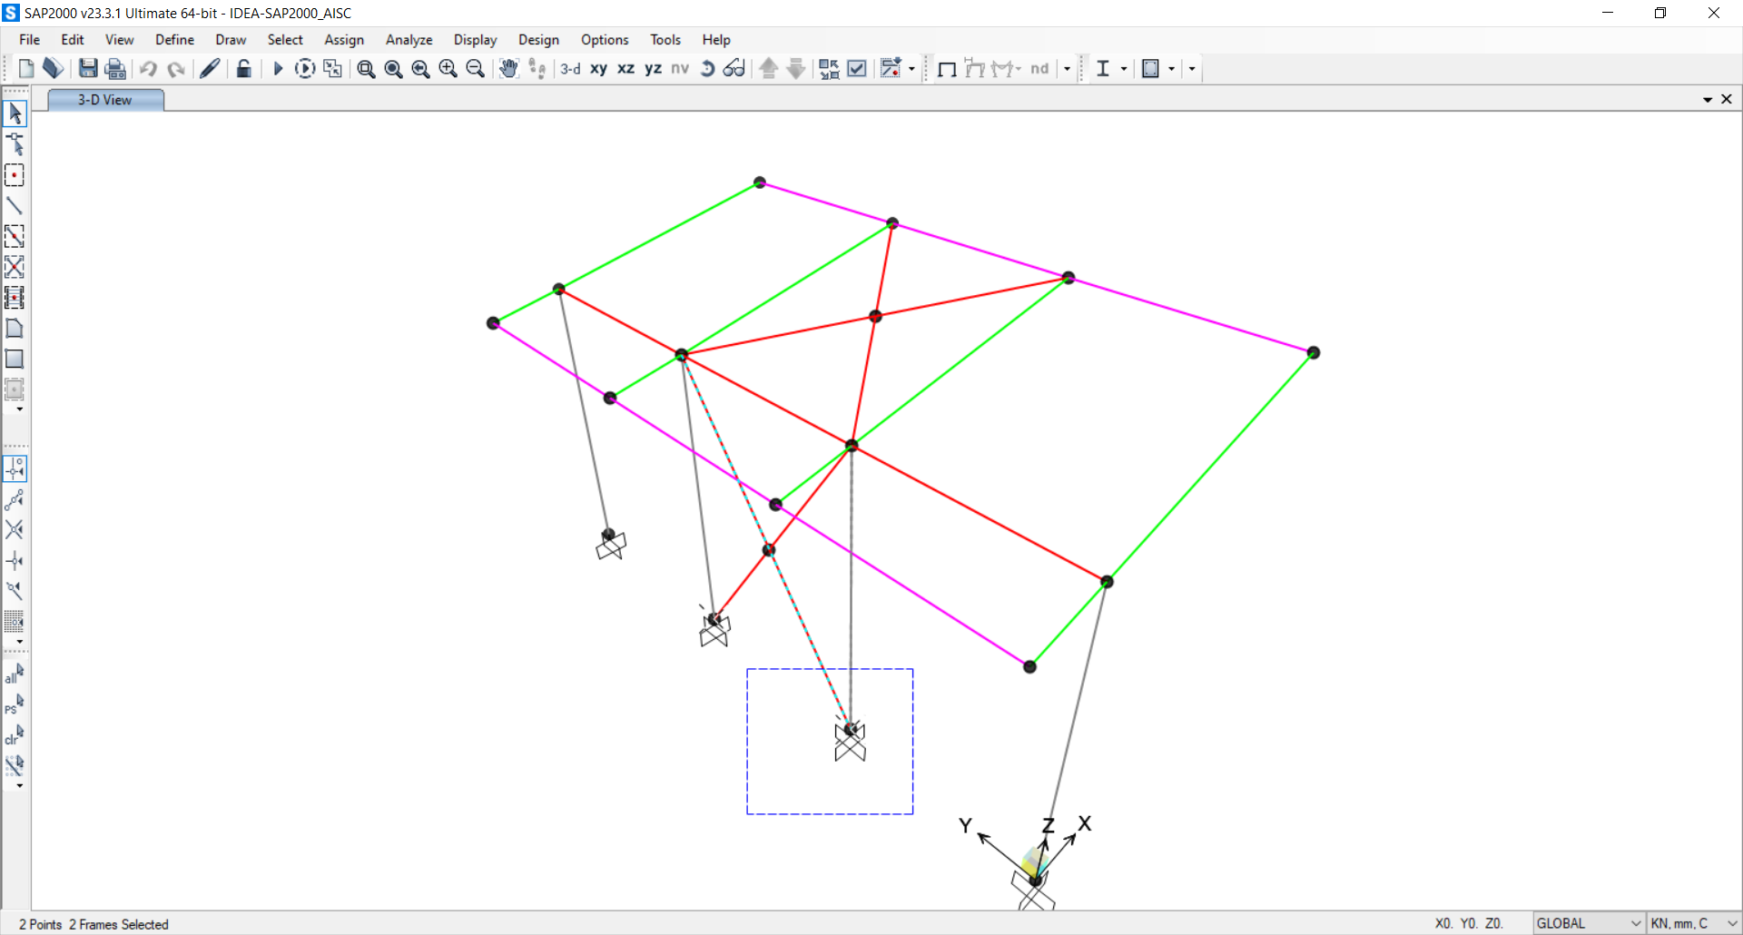Select the Draw Frame/Cable element tool
The width and height of the screenshot is (1743, 935).
coord(15,206)
